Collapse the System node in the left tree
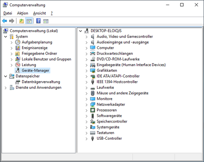204x162 pixels. [5, 37]
